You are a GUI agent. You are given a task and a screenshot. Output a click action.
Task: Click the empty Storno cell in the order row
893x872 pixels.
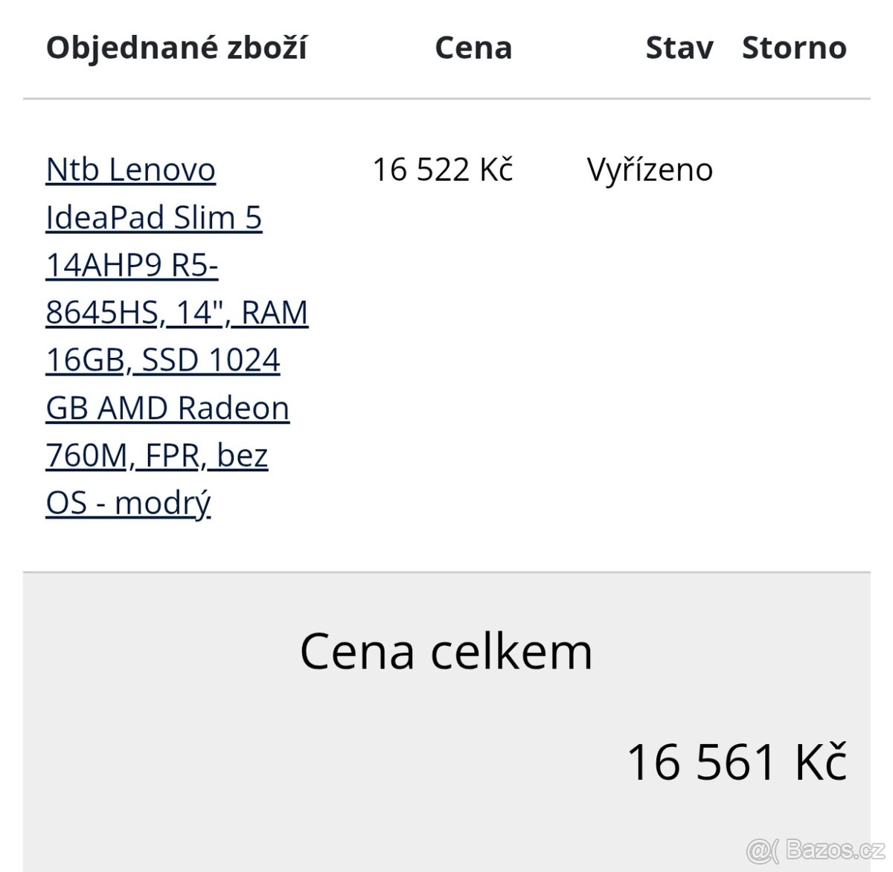(x=794, y=170)
